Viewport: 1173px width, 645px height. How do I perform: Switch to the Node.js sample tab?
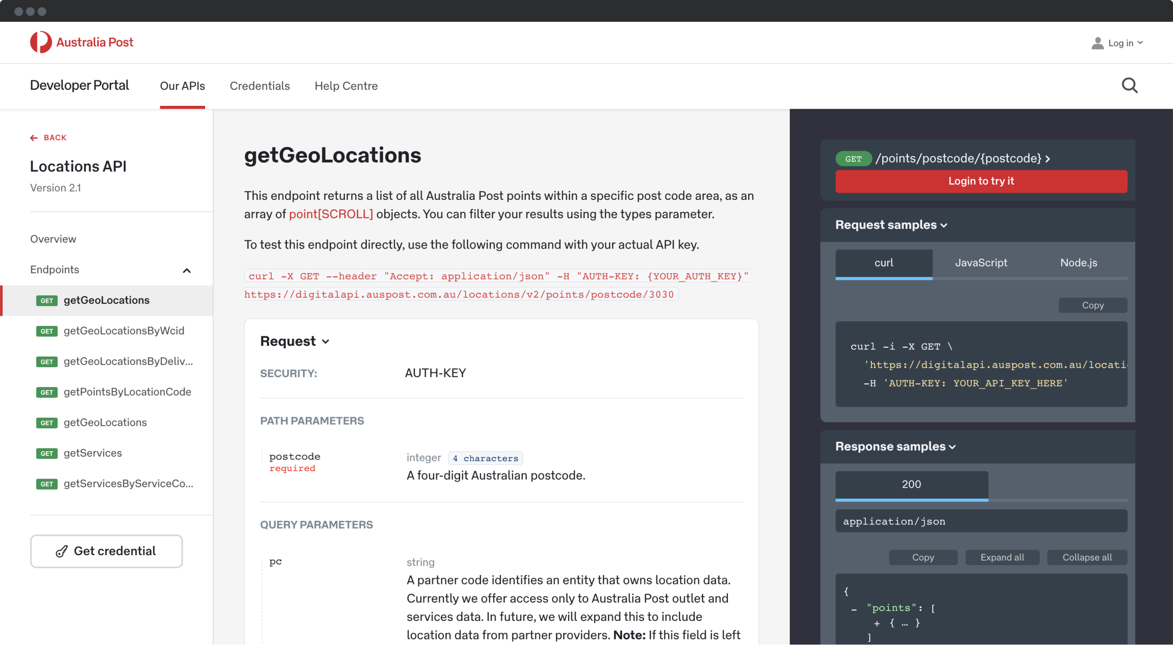[x=1078, y=263]
